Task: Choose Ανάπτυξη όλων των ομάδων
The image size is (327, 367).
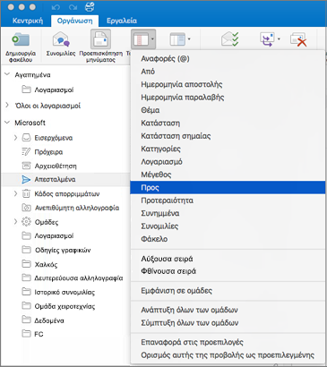Action: point(228,310)
